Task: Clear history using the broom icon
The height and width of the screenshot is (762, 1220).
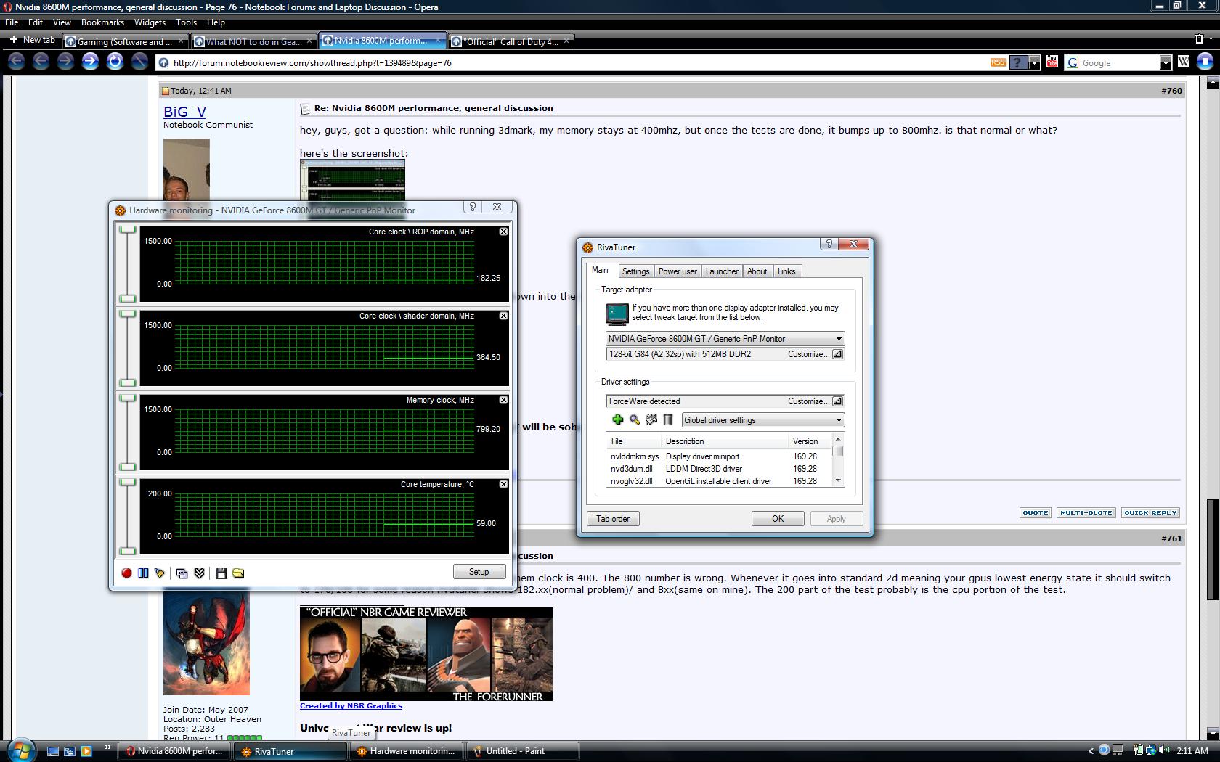Action: [x=160, y=573]
